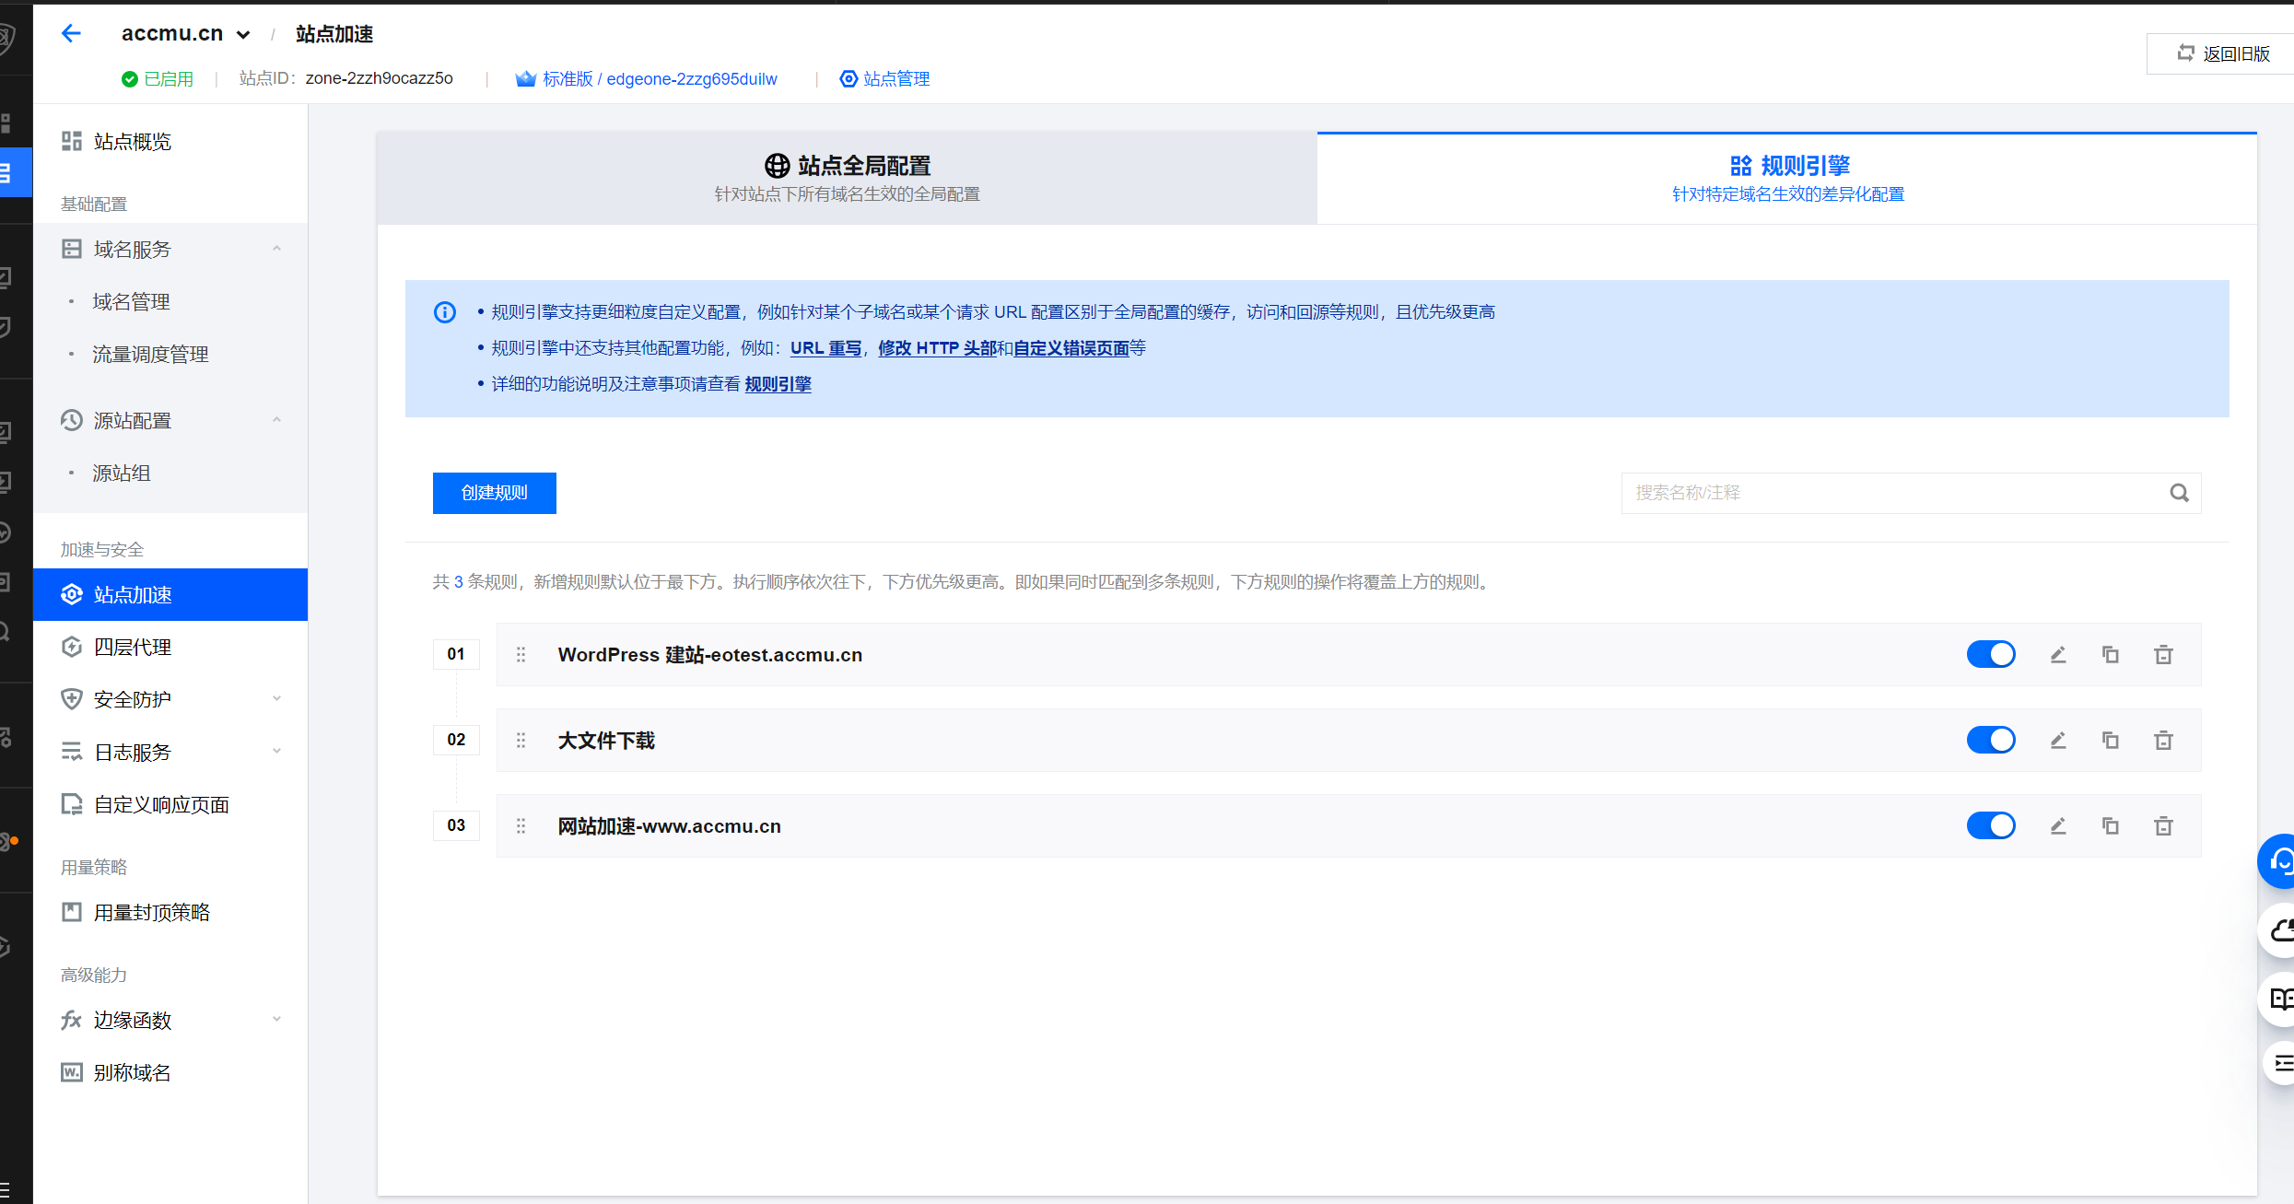Switch to the 站点全局配置 tab

[x=847, y=178]
